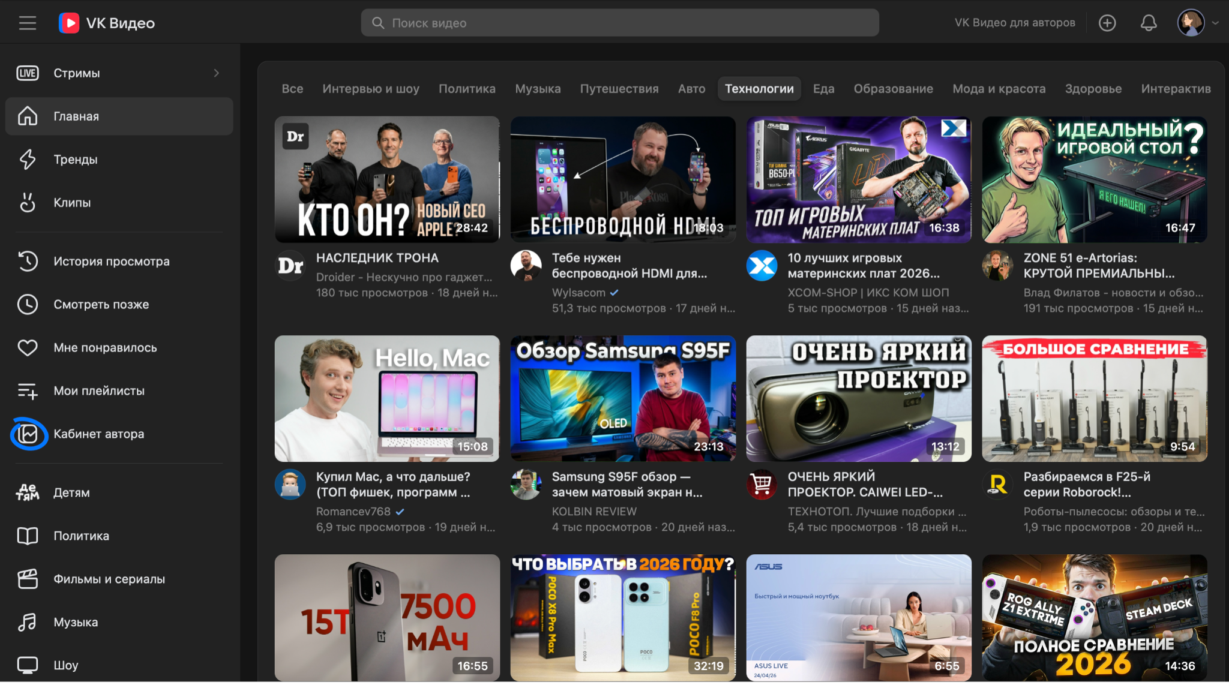Select the Путешествия tab
The image size is (1229, 685).
[619, 89]
